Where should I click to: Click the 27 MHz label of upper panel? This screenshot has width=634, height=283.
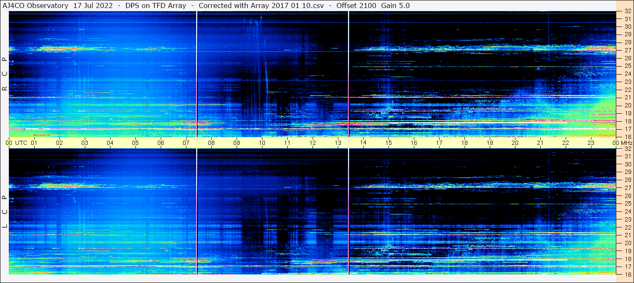[x=627, y=50]
